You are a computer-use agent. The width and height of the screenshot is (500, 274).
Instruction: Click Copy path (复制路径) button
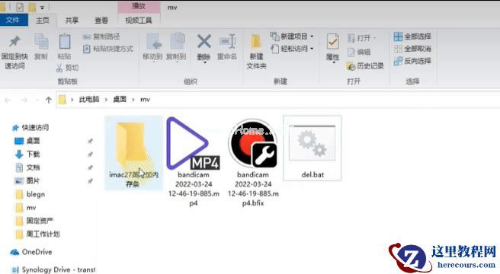(x=101, y=37)
